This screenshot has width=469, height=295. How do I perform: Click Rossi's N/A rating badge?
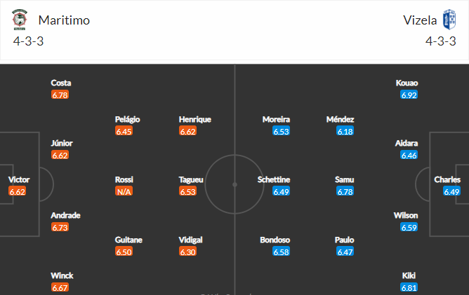pyautogui.click(x=124, y=191)
